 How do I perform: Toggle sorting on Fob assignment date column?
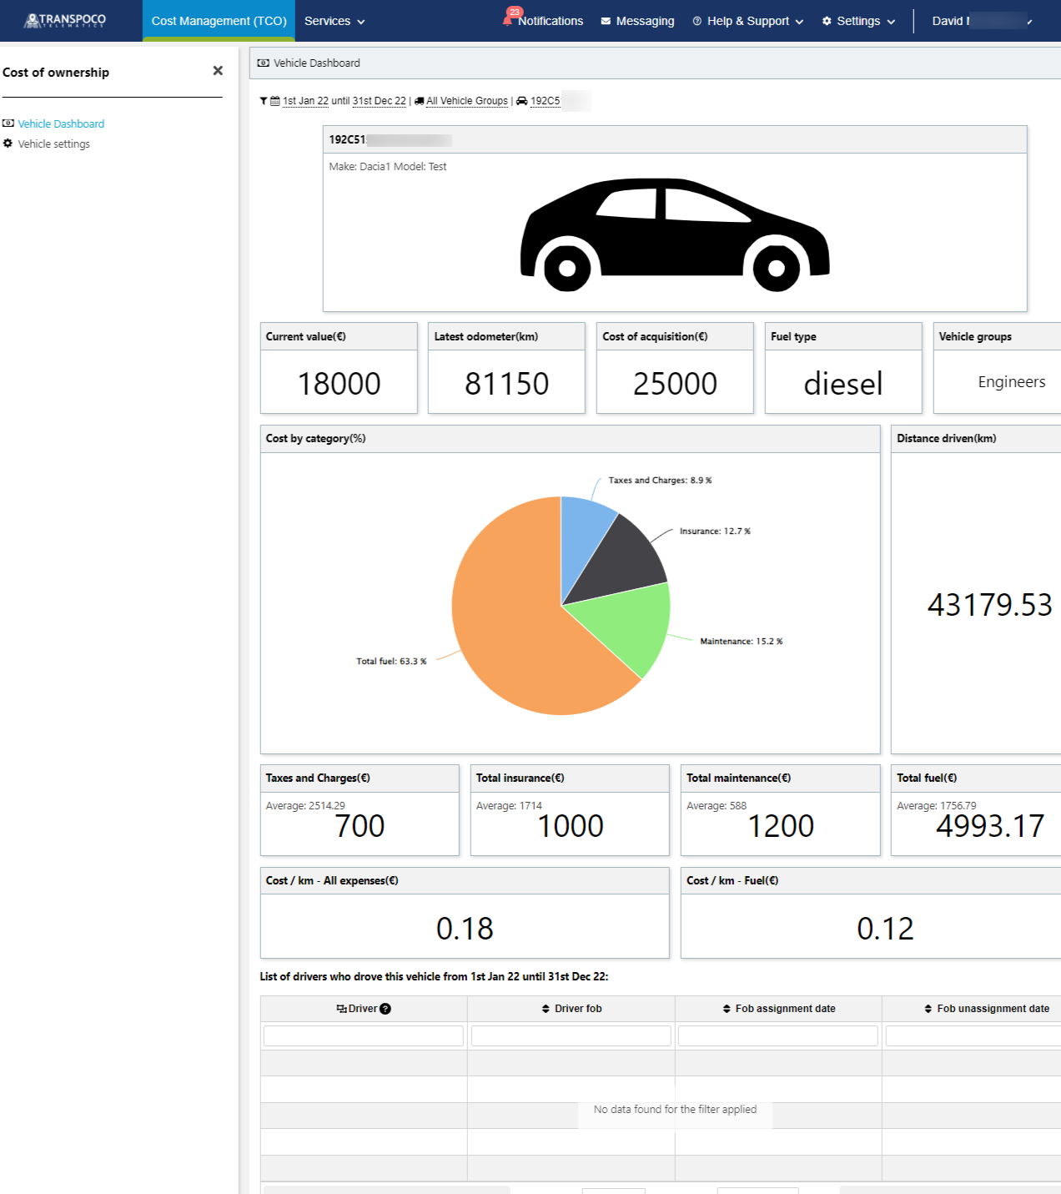(726, 1008)
